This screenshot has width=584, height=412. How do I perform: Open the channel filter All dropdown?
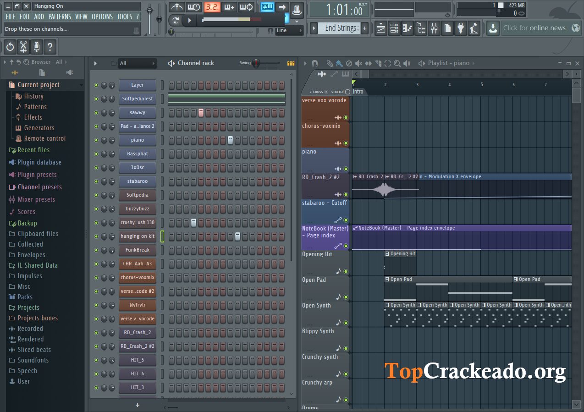click(138, 63)
